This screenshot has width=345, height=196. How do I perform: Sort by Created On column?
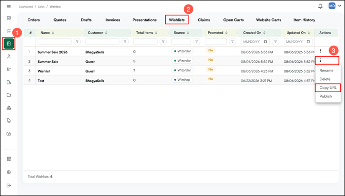tap(264, 33)
